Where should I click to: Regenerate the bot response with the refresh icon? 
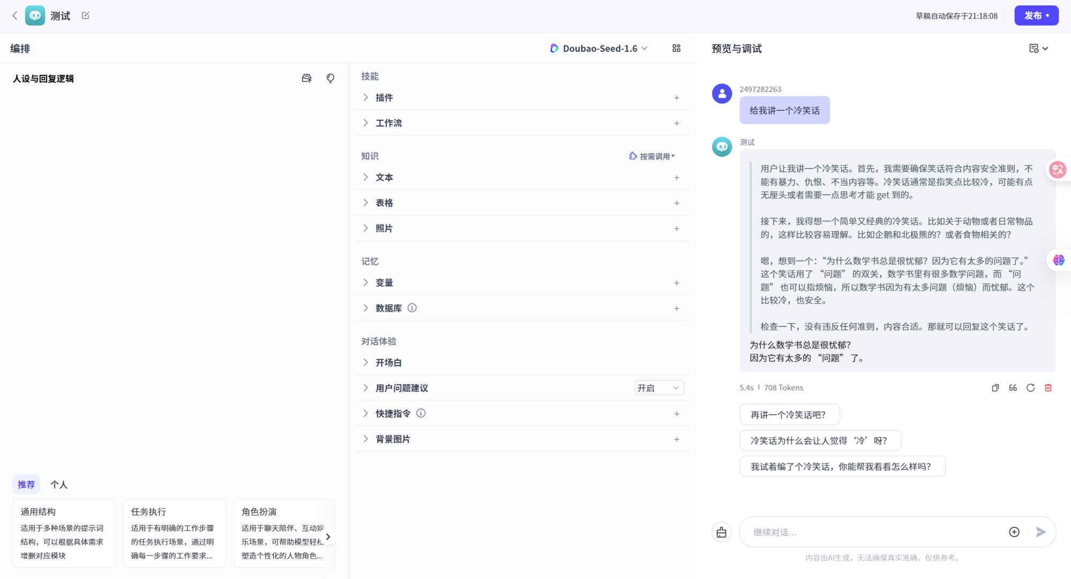point(1030,387)
